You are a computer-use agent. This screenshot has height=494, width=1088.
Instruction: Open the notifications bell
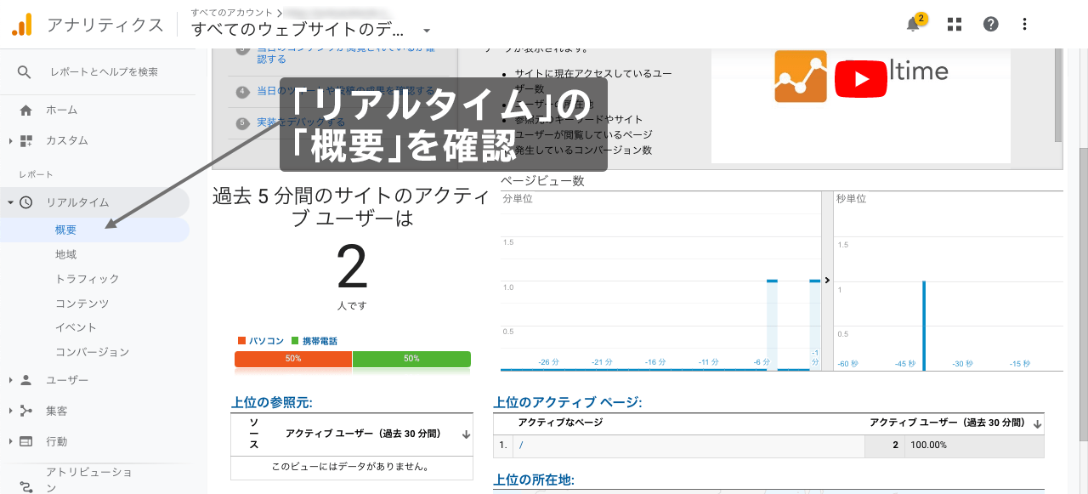[x=912, y=25]
